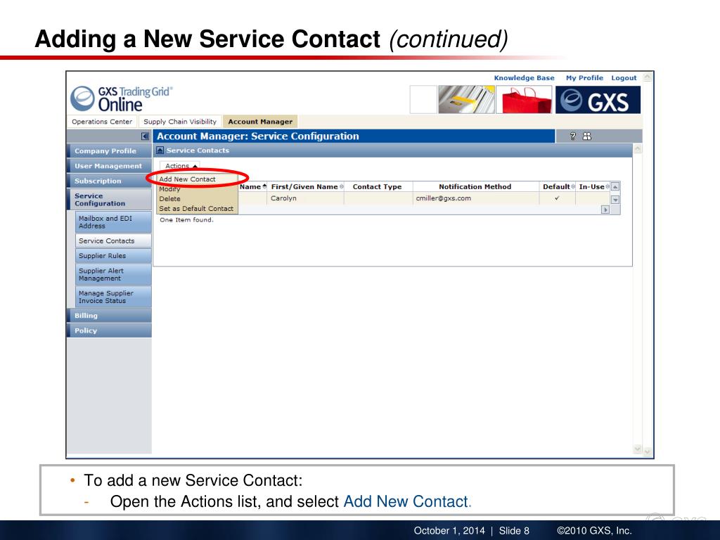Image resolution: width=720 pixels, height=540 pixels.
Task: Choose Set as Default Contact
Action: (x=196, y=208)
